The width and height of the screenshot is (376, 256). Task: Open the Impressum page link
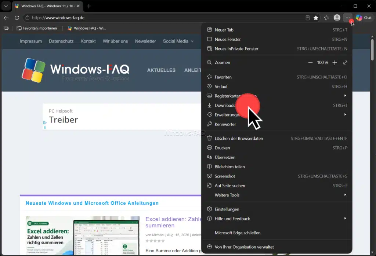[31, 41]
